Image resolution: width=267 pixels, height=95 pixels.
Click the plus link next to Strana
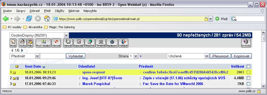tap(141, 56)
